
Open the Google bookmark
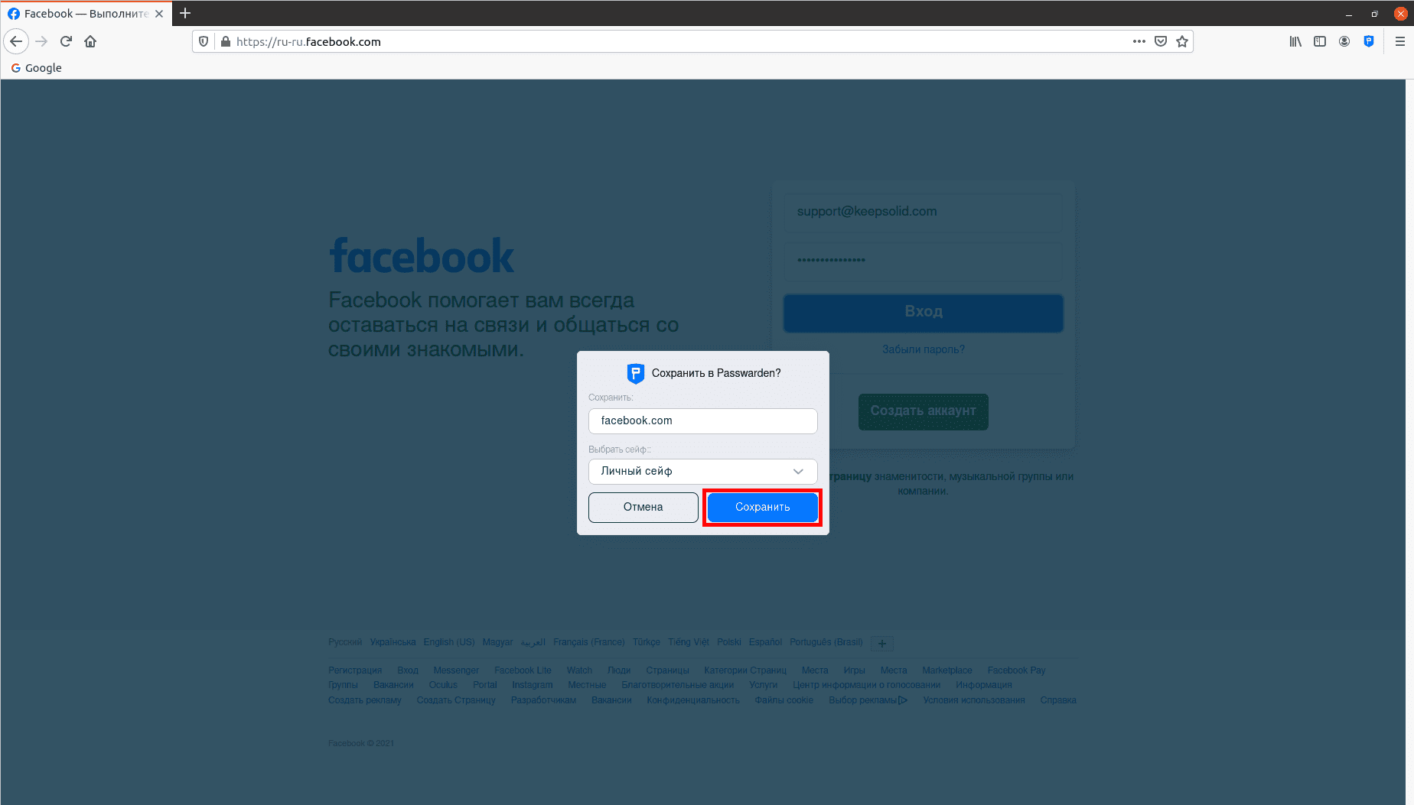click(x=36, y=67)
